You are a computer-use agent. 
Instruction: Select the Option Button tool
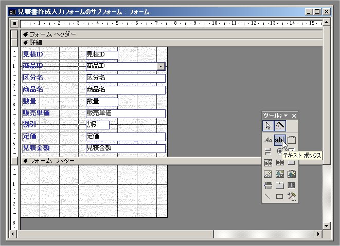[x=279, y=150]
